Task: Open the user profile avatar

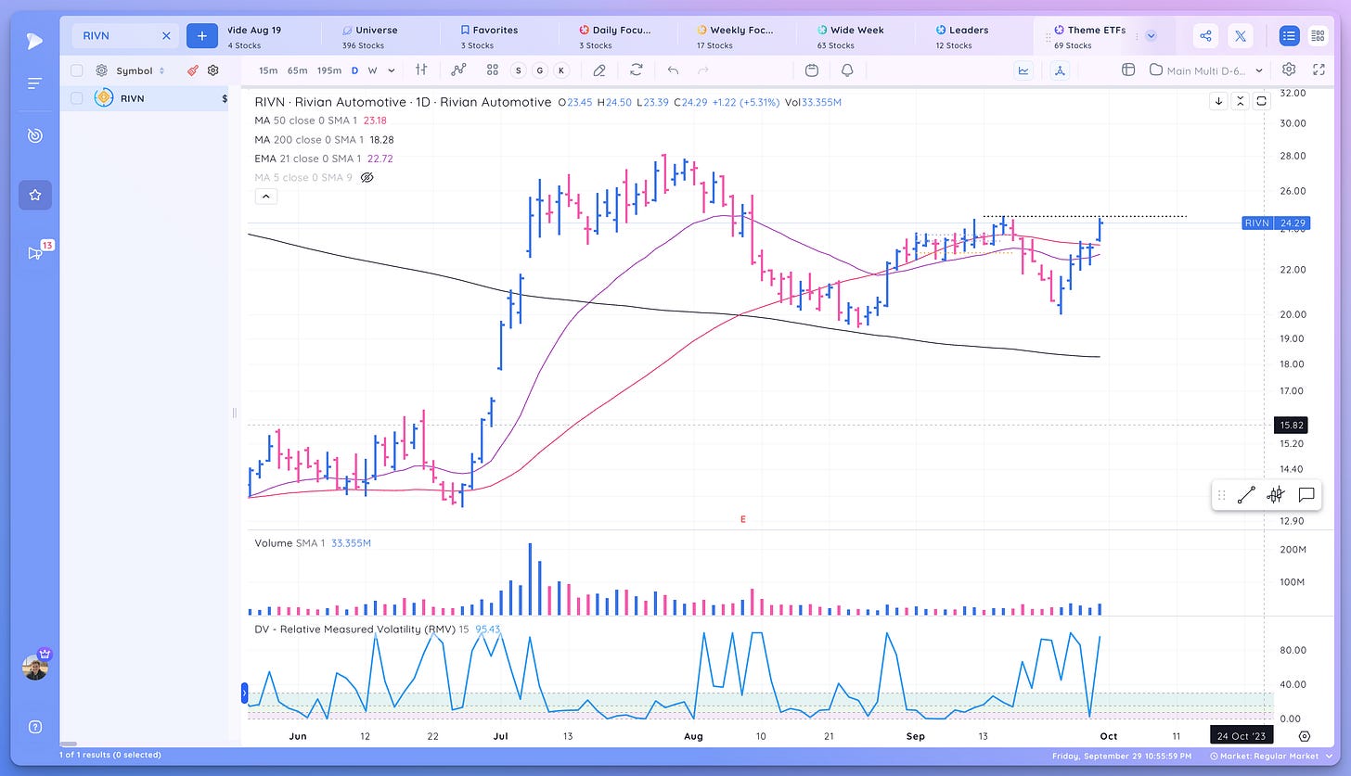Action: coord(35,667)
